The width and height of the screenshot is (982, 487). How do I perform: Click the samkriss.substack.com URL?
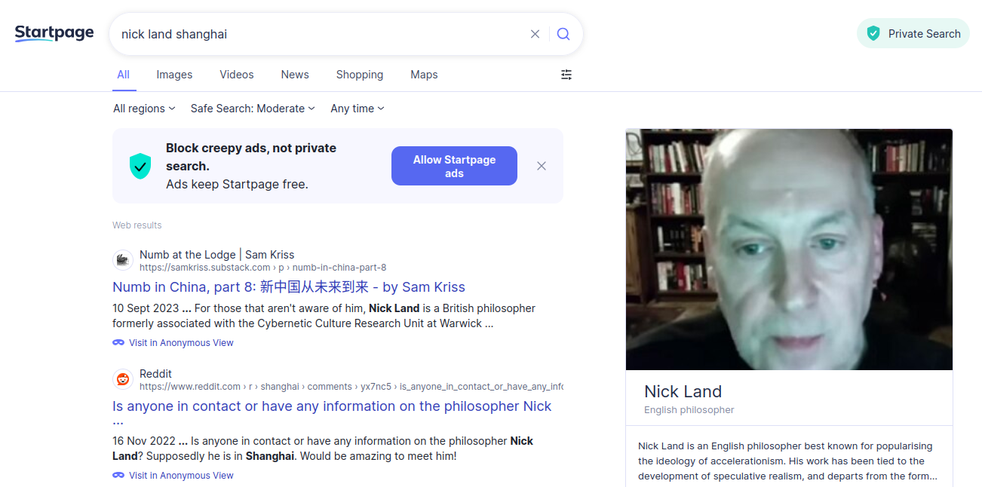coord(262,268)
